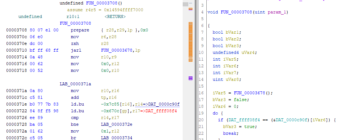Image resolution: width=338 pixels, height=140 pixels.
Task: Open FUN_00003678 call on decompiler line 16
Action: (249, 93)
